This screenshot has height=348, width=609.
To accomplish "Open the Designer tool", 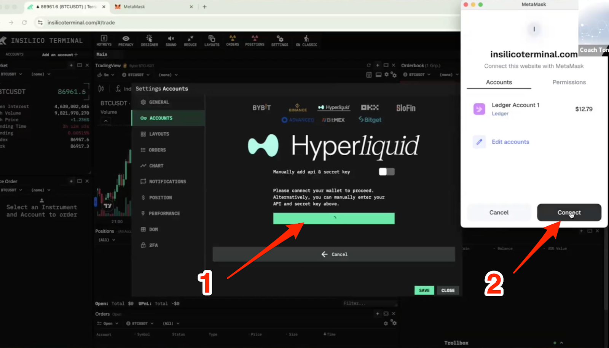I will click(149, 41).
